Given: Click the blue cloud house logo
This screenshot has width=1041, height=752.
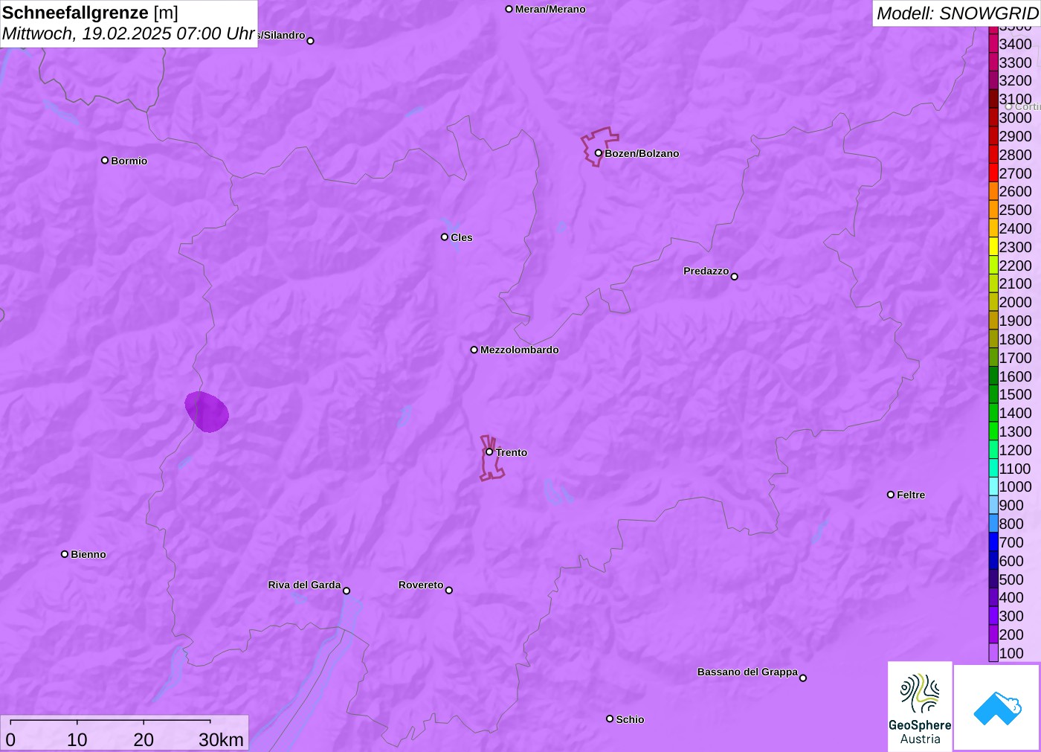Looking at the screenshot, I should point(997,707).
